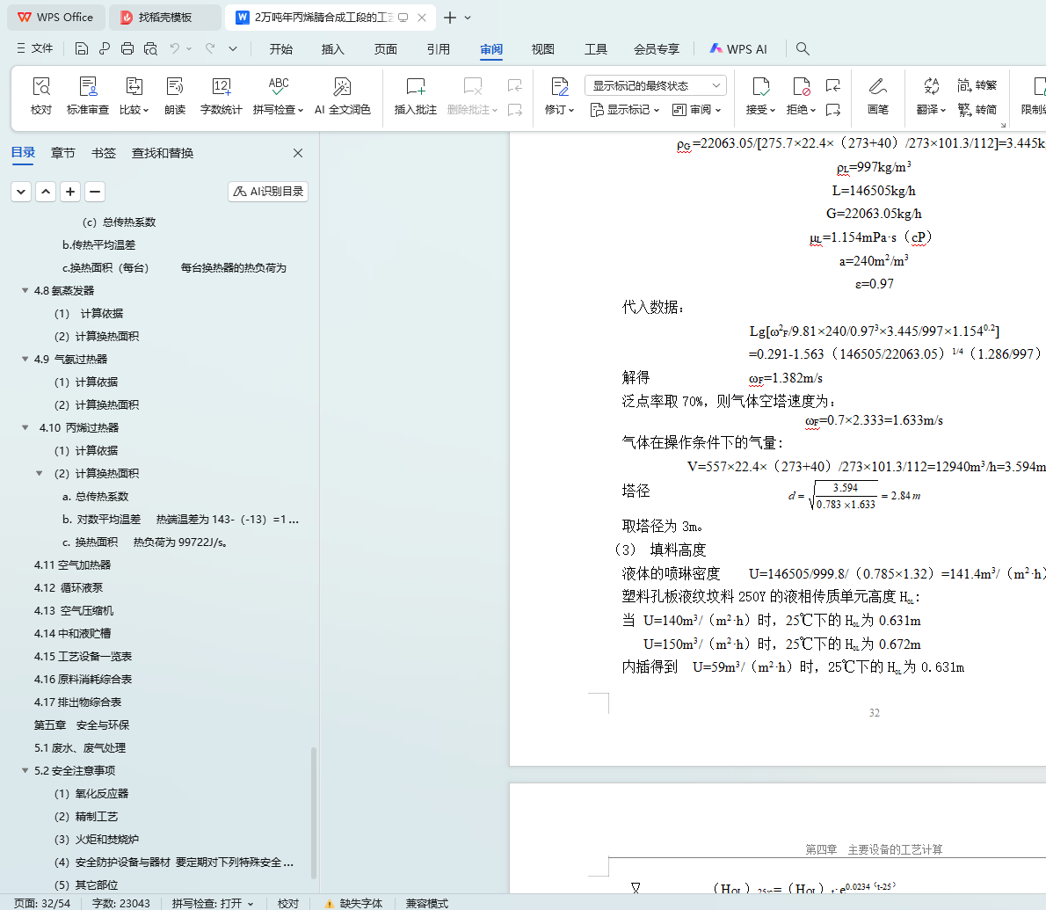Click the previous revision icon
Image resolution: width=1046 pixels, height=910 pixels.
click(833, 85)
